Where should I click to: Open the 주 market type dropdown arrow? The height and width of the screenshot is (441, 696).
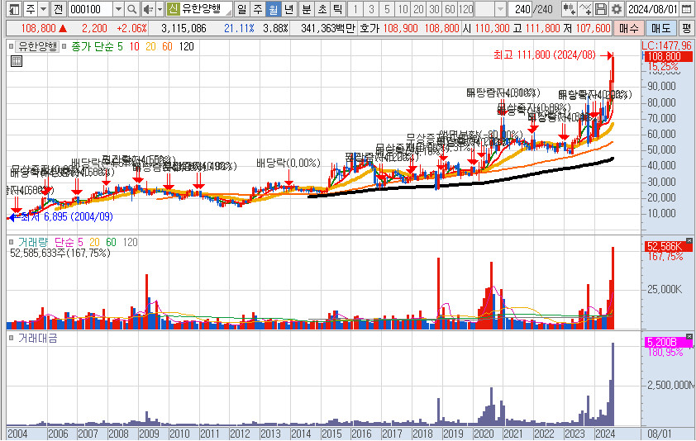[x=43, y=9]
